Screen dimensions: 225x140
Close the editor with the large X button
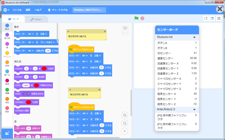pos(220,9)
